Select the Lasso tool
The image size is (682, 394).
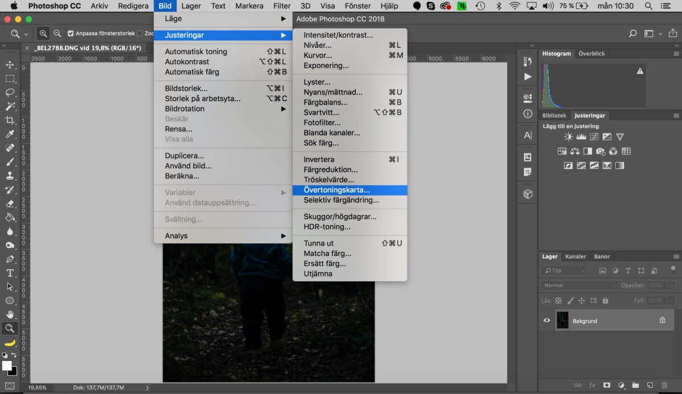10,92
